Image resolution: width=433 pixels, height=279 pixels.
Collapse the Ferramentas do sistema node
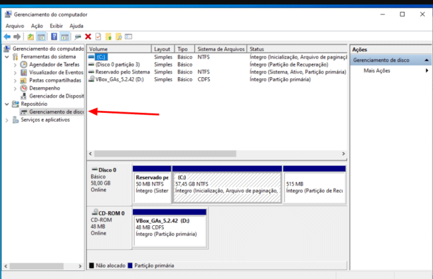click(7, 57)
